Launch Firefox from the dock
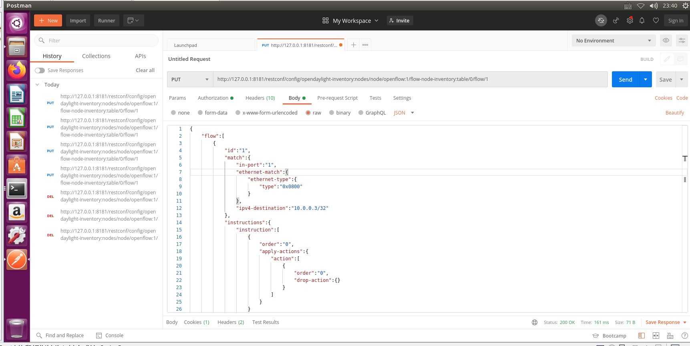 tap(17, 70)
